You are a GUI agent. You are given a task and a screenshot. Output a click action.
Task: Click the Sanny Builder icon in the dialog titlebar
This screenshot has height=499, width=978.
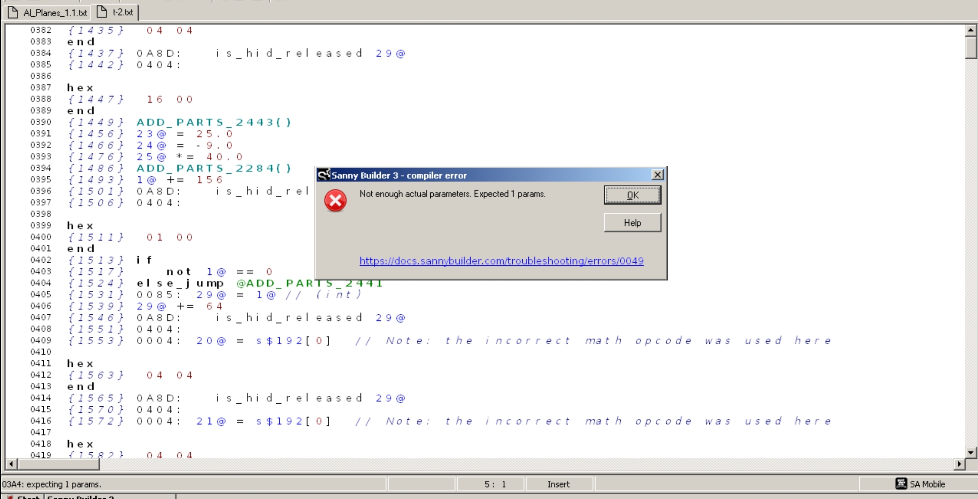(323, 175)
